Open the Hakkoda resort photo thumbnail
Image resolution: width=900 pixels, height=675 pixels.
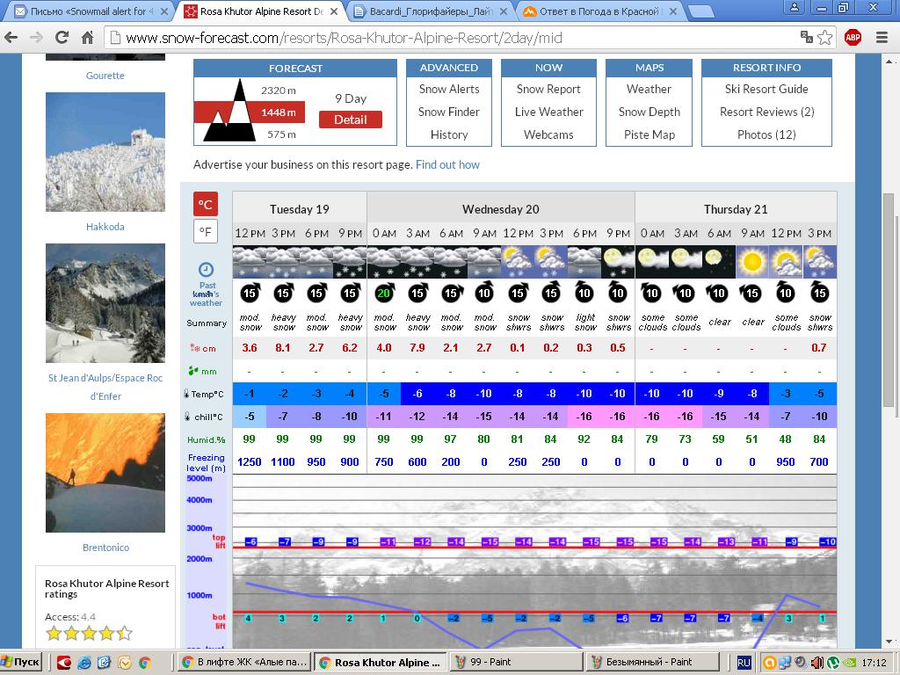tap(105, 152)
